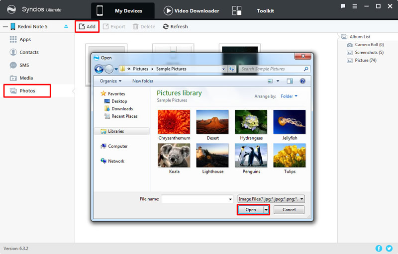Click New folder in dialog toolbar
Image resolution: width=398 pixels, height=254 pixels.
(143, 81)
